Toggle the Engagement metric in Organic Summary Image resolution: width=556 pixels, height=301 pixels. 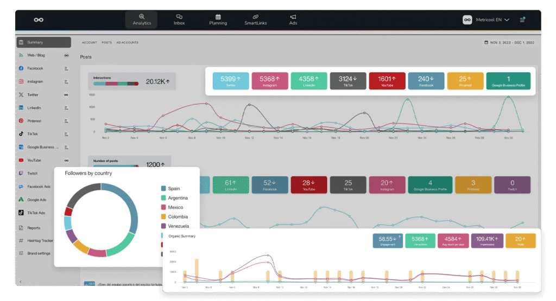[x=388, y=241]
